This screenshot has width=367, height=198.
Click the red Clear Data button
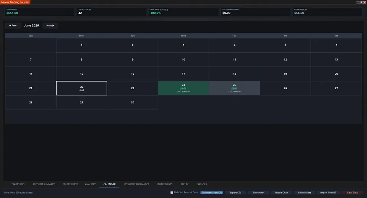tap(352, 193)
